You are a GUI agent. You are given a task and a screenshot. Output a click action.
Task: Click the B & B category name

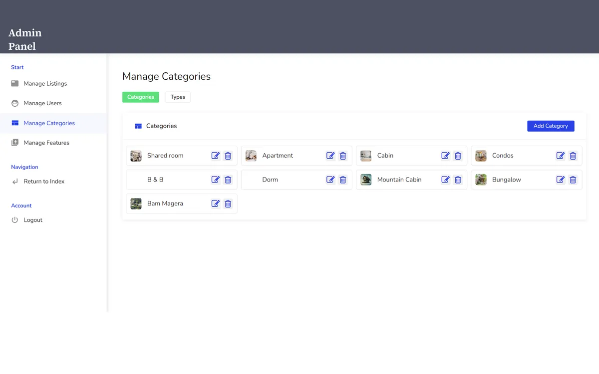pyautogui.click(x=155, y=180)
